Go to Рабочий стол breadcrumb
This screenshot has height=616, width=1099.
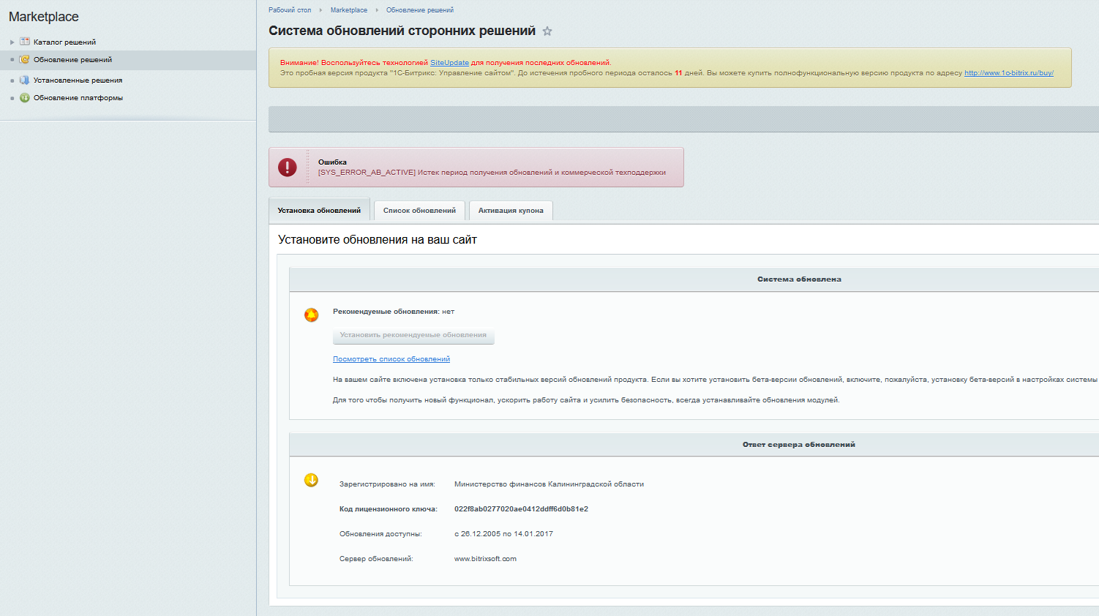pyautogui.click(x=290, y=10)
